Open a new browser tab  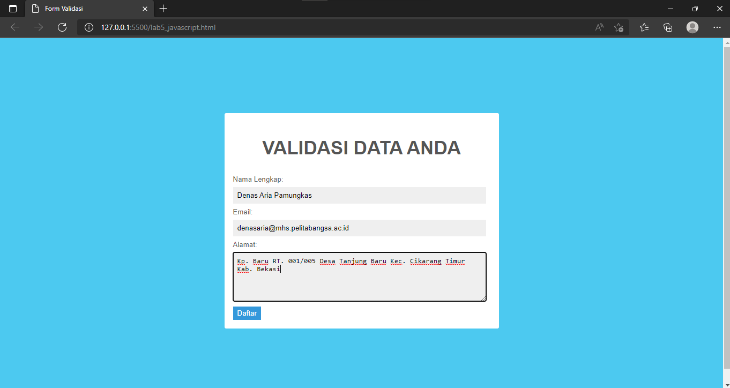coord(163,9)
